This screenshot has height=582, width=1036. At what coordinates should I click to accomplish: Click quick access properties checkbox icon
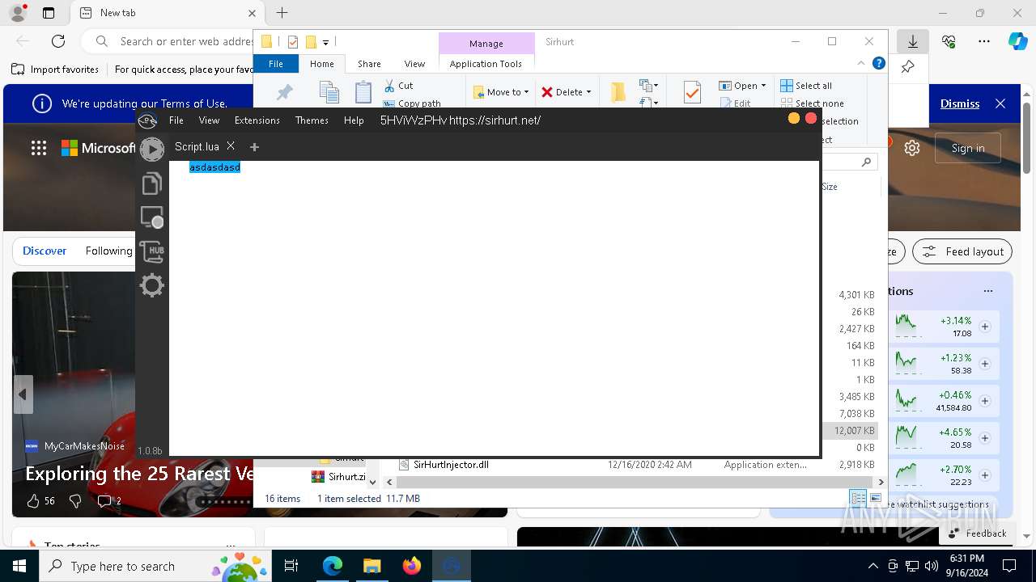pos(293,42)
